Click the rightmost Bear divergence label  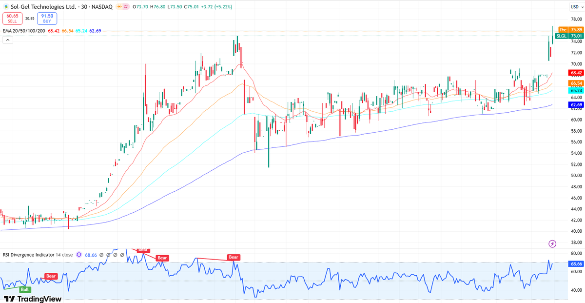234,257
